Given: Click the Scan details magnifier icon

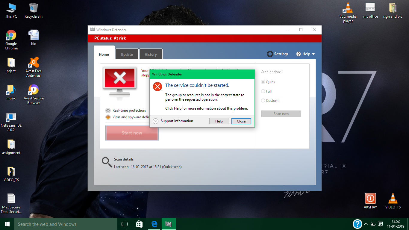Looking at the screenshot, I should [x=107, y=162].
